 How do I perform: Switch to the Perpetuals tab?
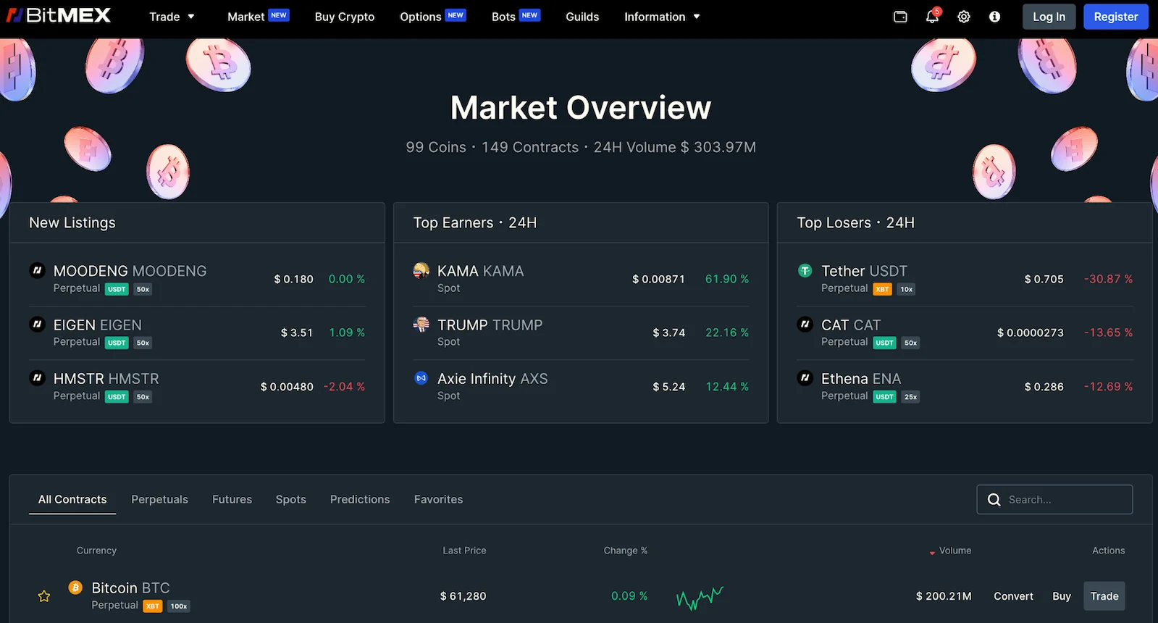coord(159,499)
